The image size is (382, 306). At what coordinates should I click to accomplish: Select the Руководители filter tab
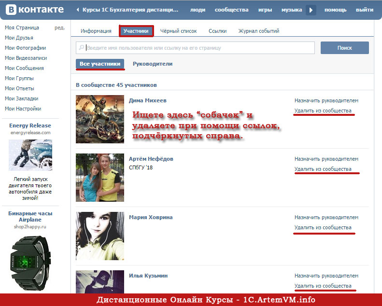152,64
